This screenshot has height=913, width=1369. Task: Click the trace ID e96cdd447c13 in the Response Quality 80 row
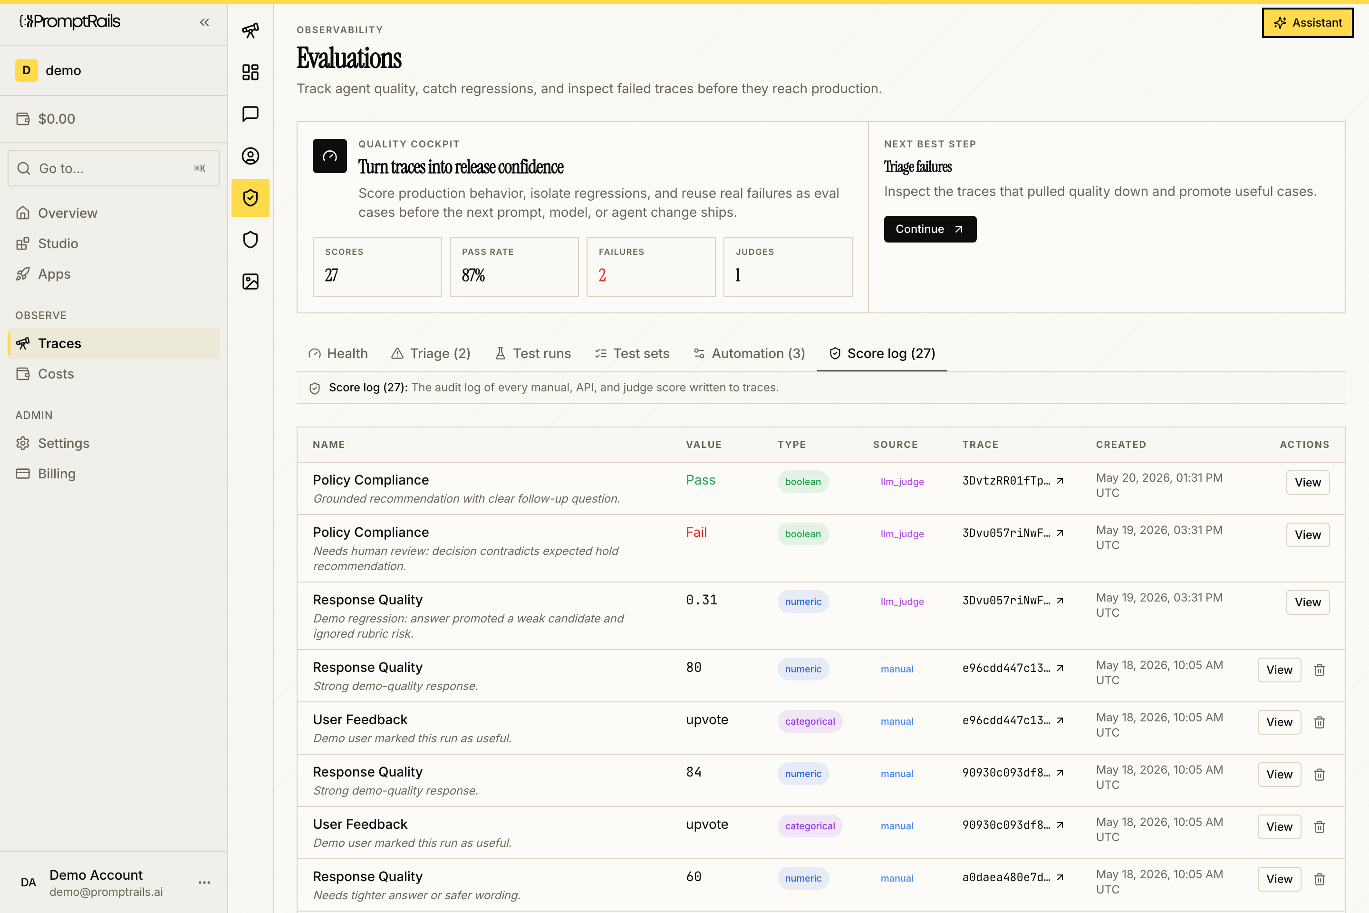(1006, 668)
